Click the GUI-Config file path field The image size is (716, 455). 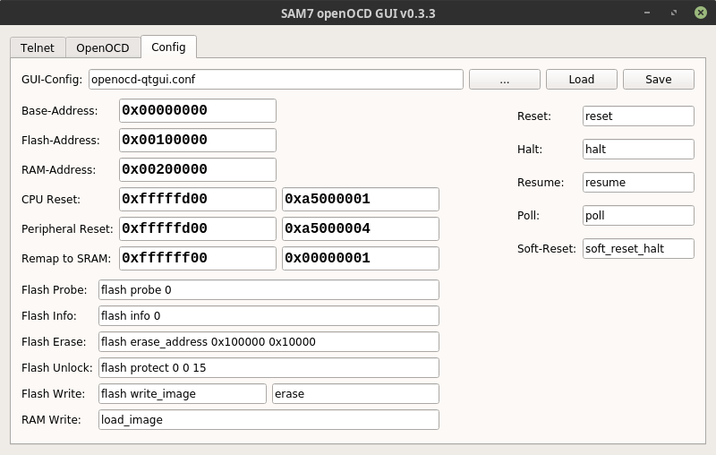click(276, 80)
